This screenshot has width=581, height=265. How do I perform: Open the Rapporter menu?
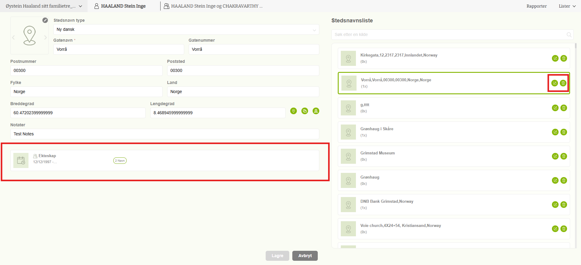coord(536,6)
